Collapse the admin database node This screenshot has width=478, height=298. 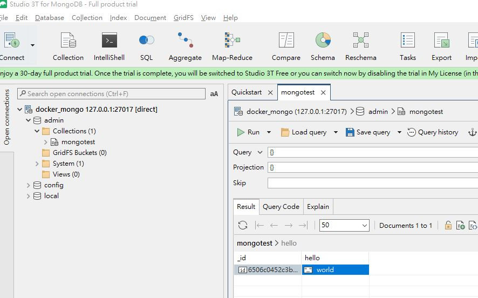(28, 120)
